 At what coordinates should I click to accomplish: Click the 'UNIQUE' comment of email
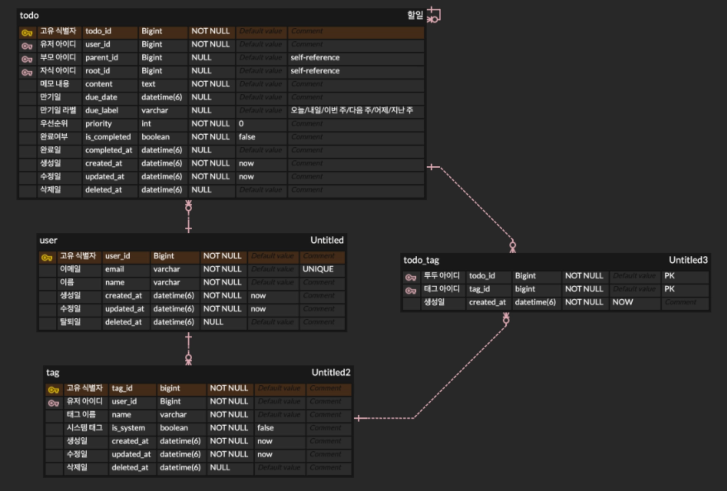318,269
